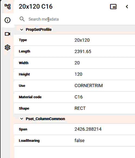Select the Shape value RECT
135x158 pixels.
(x=80, y=108)
